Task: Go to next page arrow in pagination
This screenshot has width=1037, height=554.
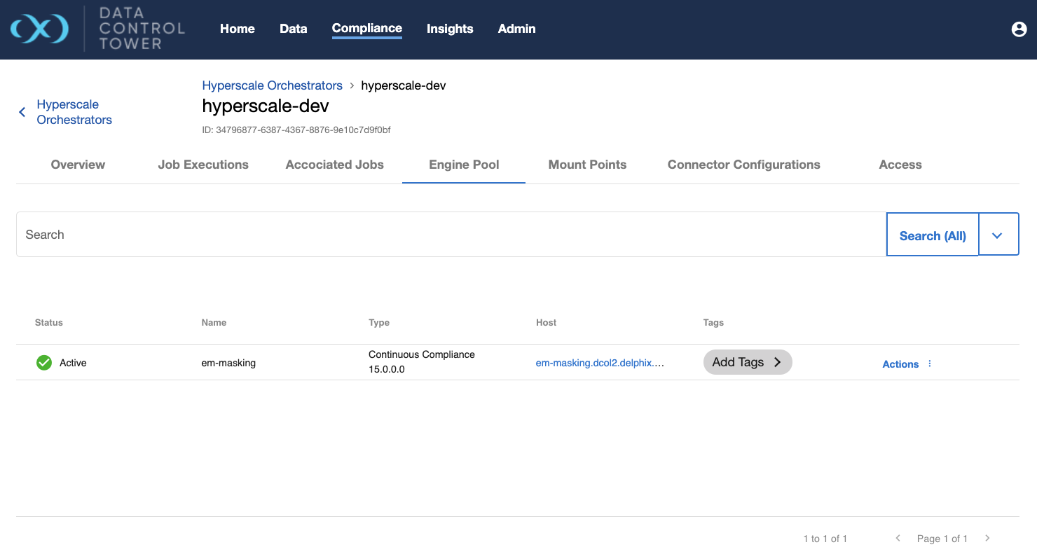Action: tap(987, 538)
